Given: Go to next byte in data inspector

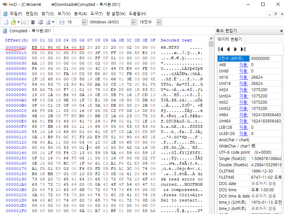Looking at the screenshot, I should point(235,49).
